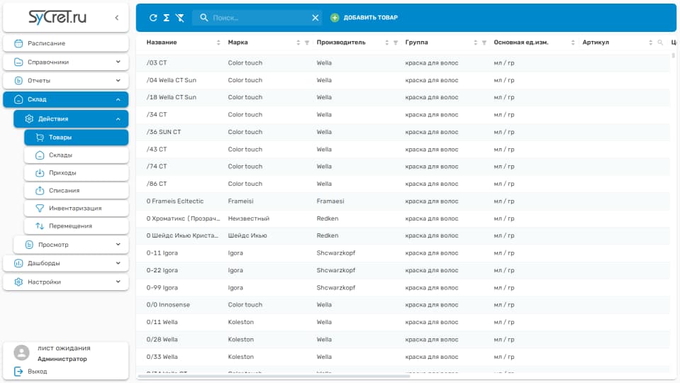The height and width of the screenshot is (383, 680).
Task: Select the row '0-11 Igora'
Action: point(403,253)
